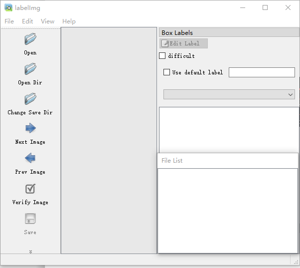Viewport: 300px width, 268px height.
Task: Open the empty label filter combo box
Action: click(x=229, y=94)
